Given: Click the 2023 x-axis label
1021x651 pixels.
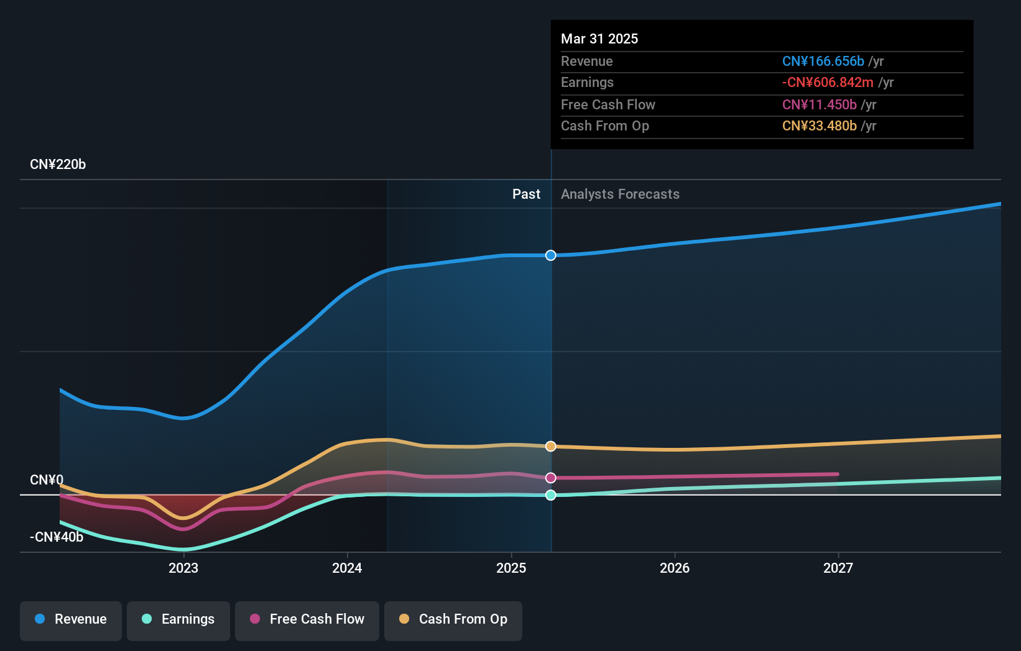Looking at the screenshot, I should click(183, 568).
